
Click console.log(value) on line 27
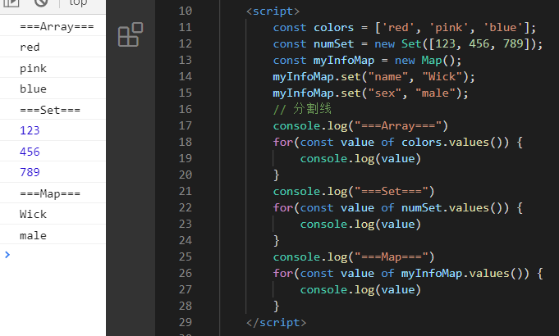click(x=360, y=289)
